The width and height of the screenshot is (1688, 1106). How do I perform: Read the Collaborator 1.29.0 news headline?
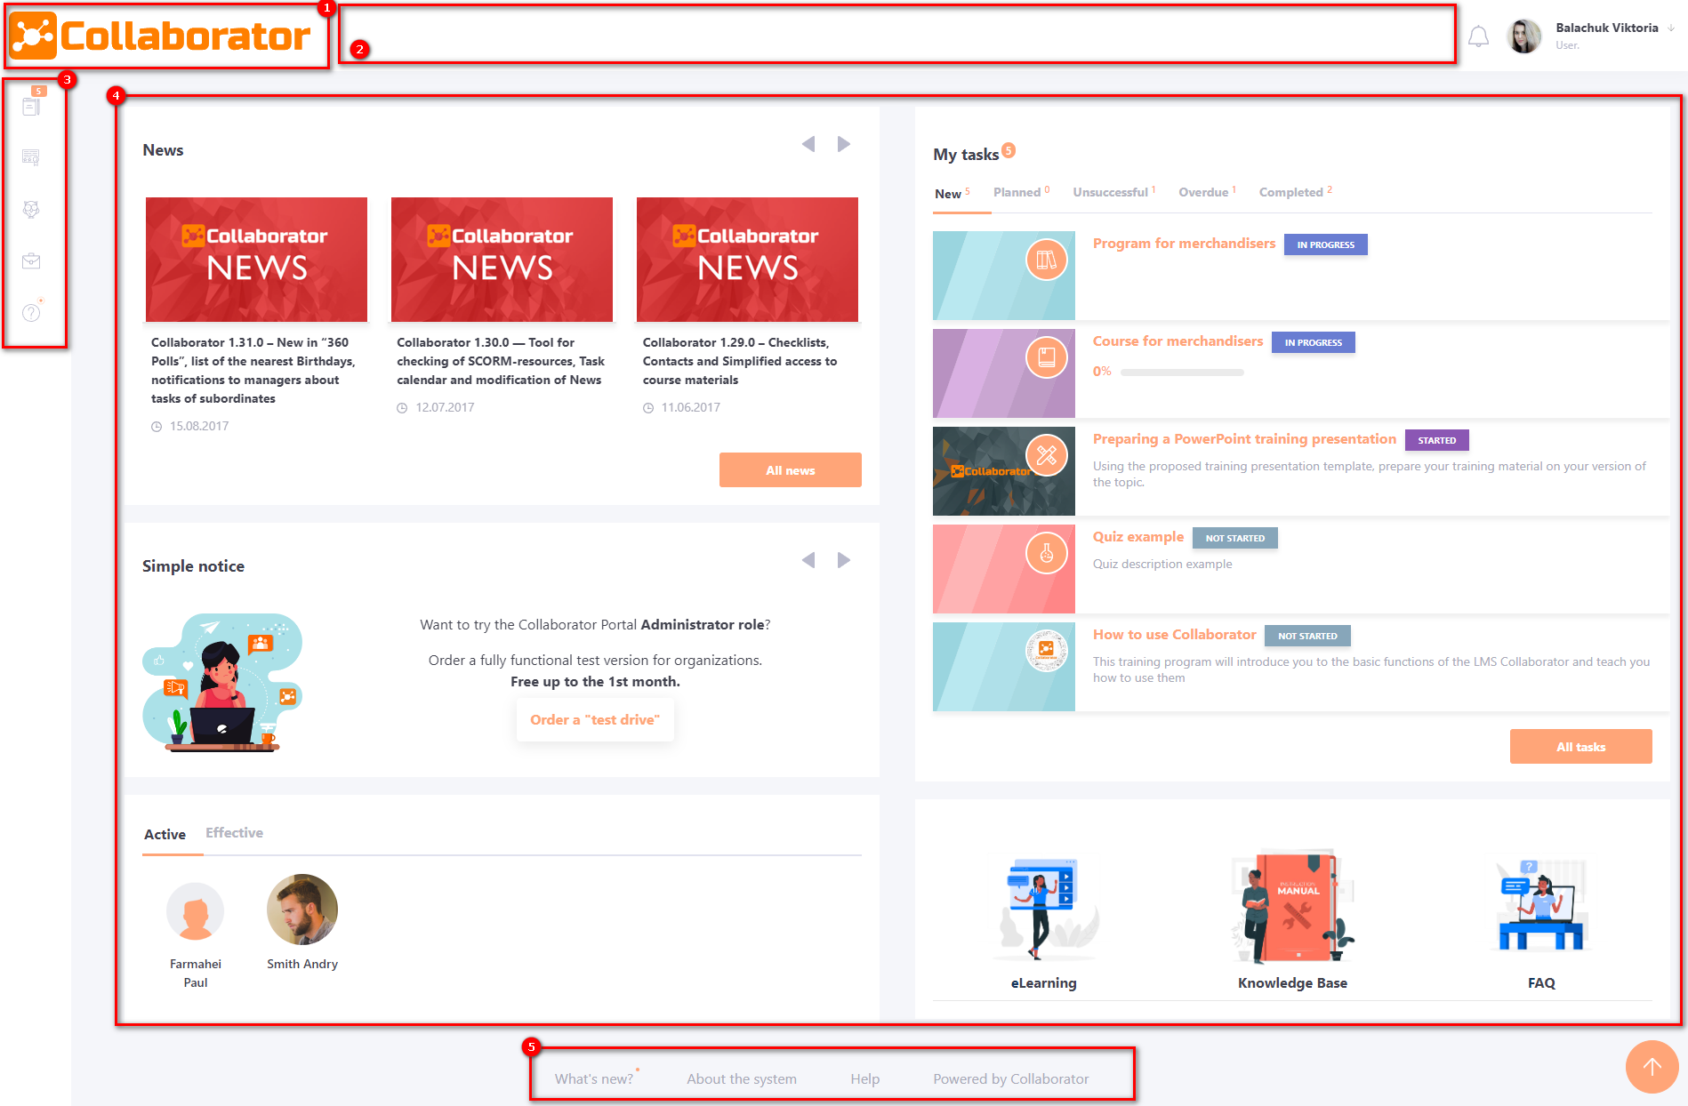[x=740, y=361]
